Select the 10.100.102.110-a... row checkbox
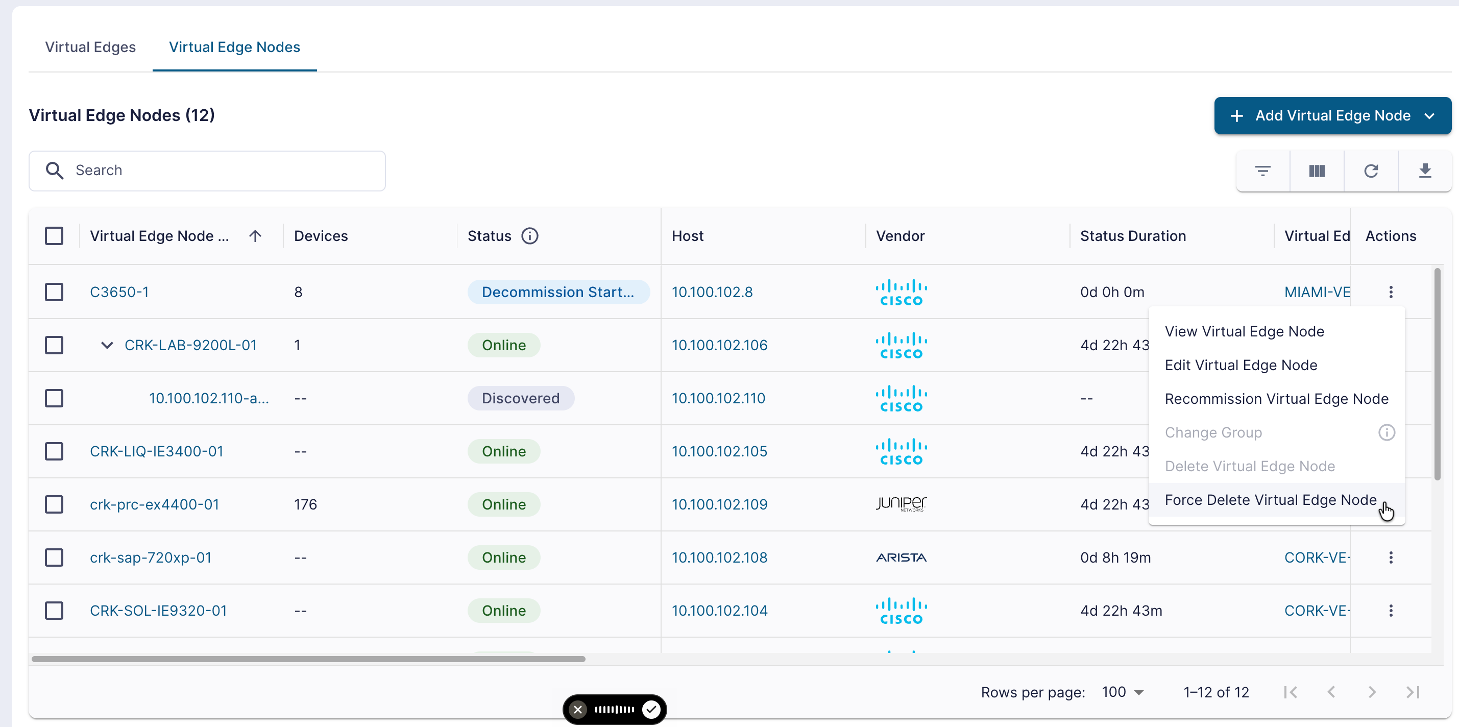 54,398
